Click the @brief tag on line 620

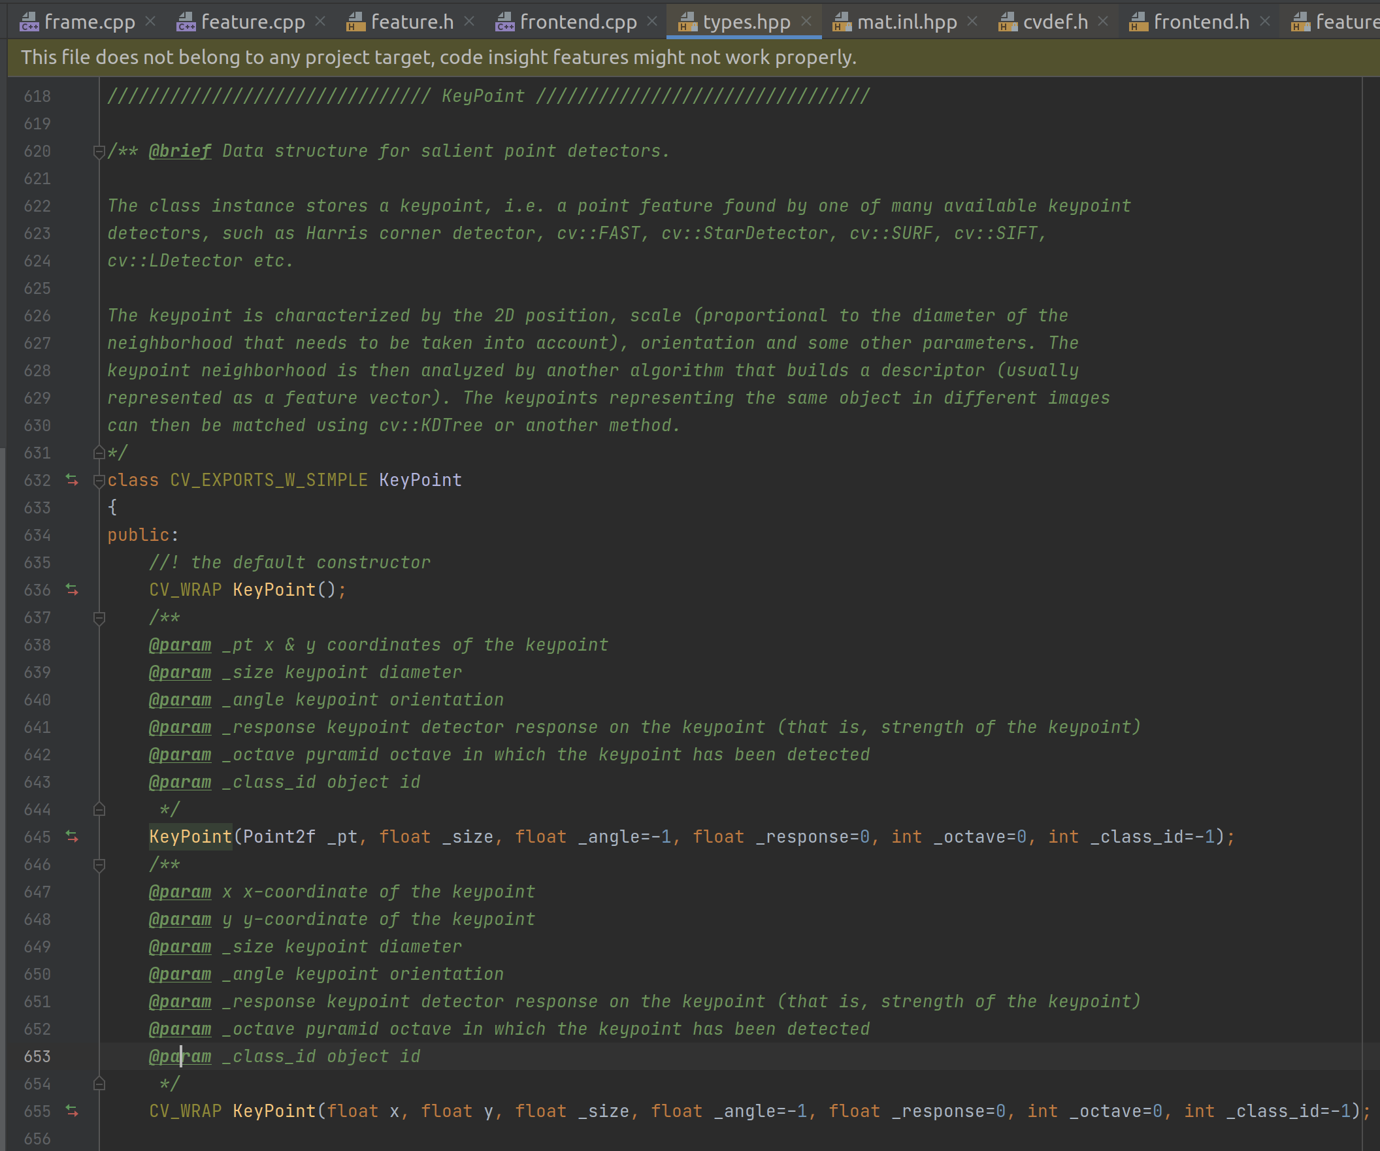(x=180, y=151)
